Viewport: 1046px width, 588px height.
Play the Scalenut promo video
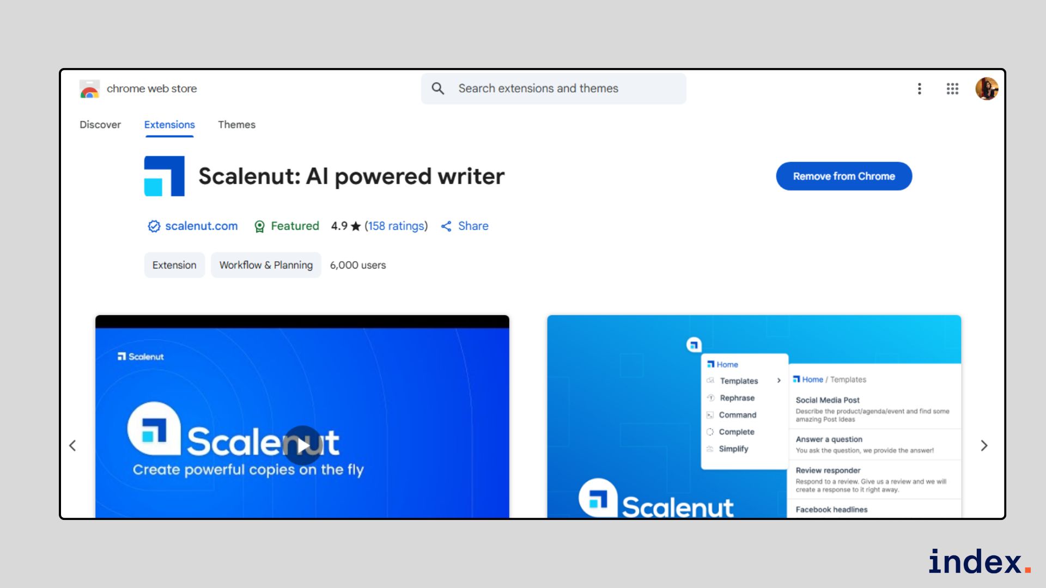tap(303, 445)
